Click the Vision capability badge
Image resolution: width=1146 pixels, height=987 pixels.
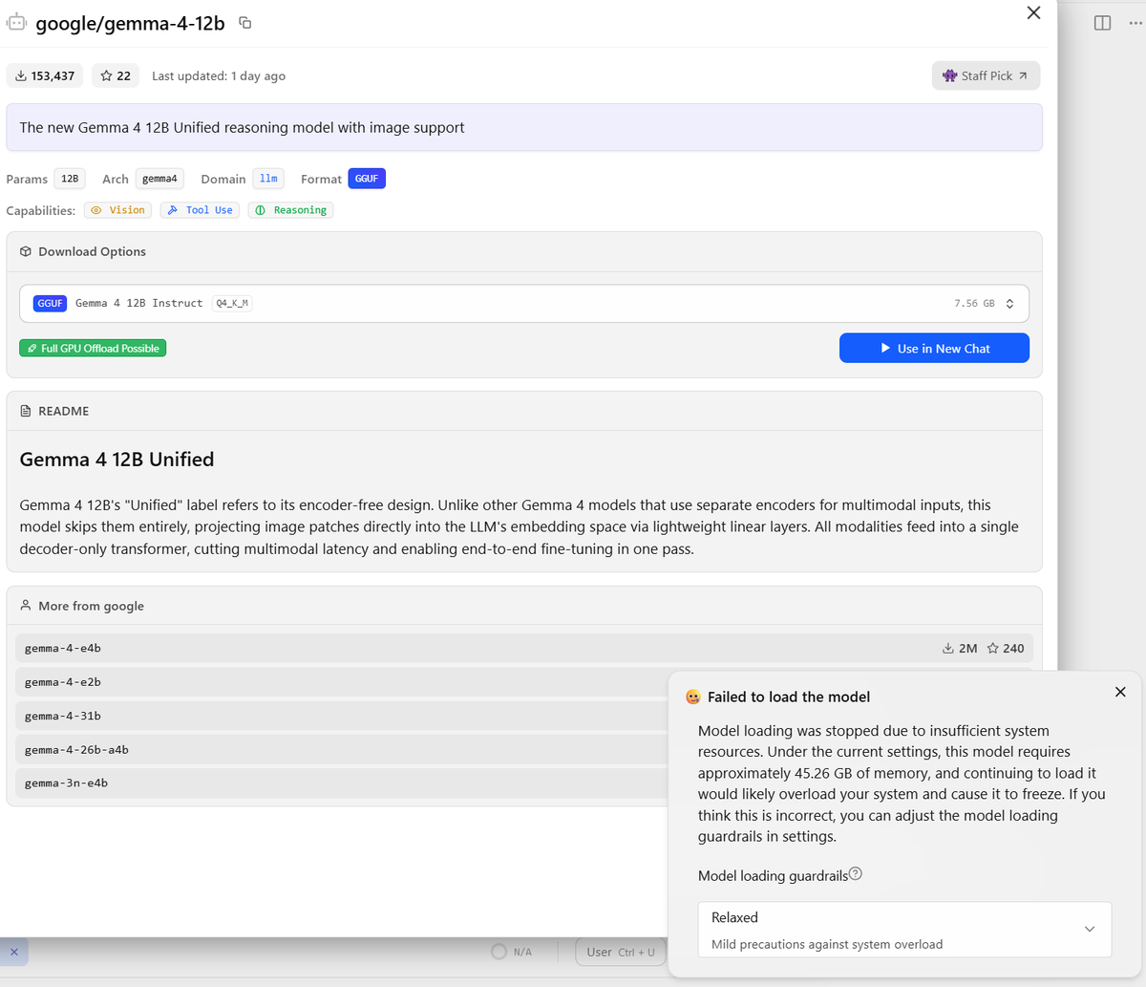[118, 210]
